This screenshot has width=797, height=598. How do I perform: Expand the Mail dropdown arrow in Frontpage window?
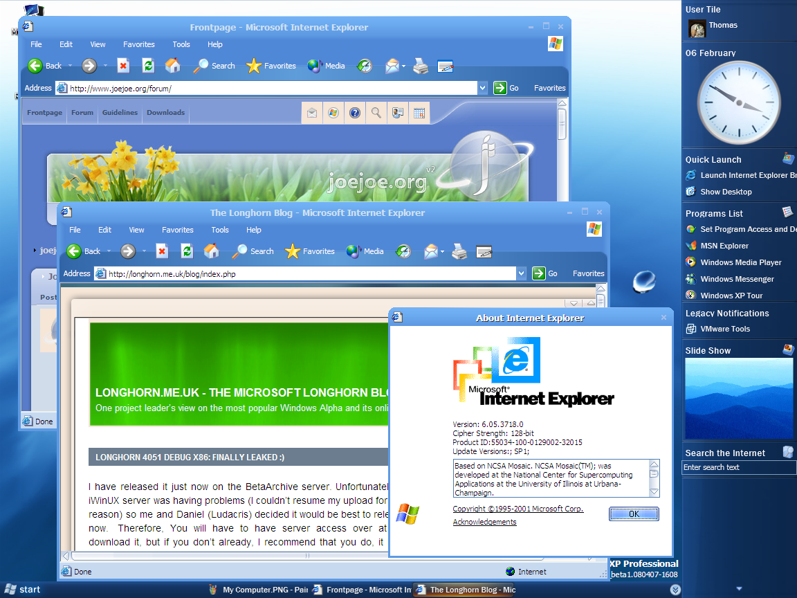coord(403,66)
